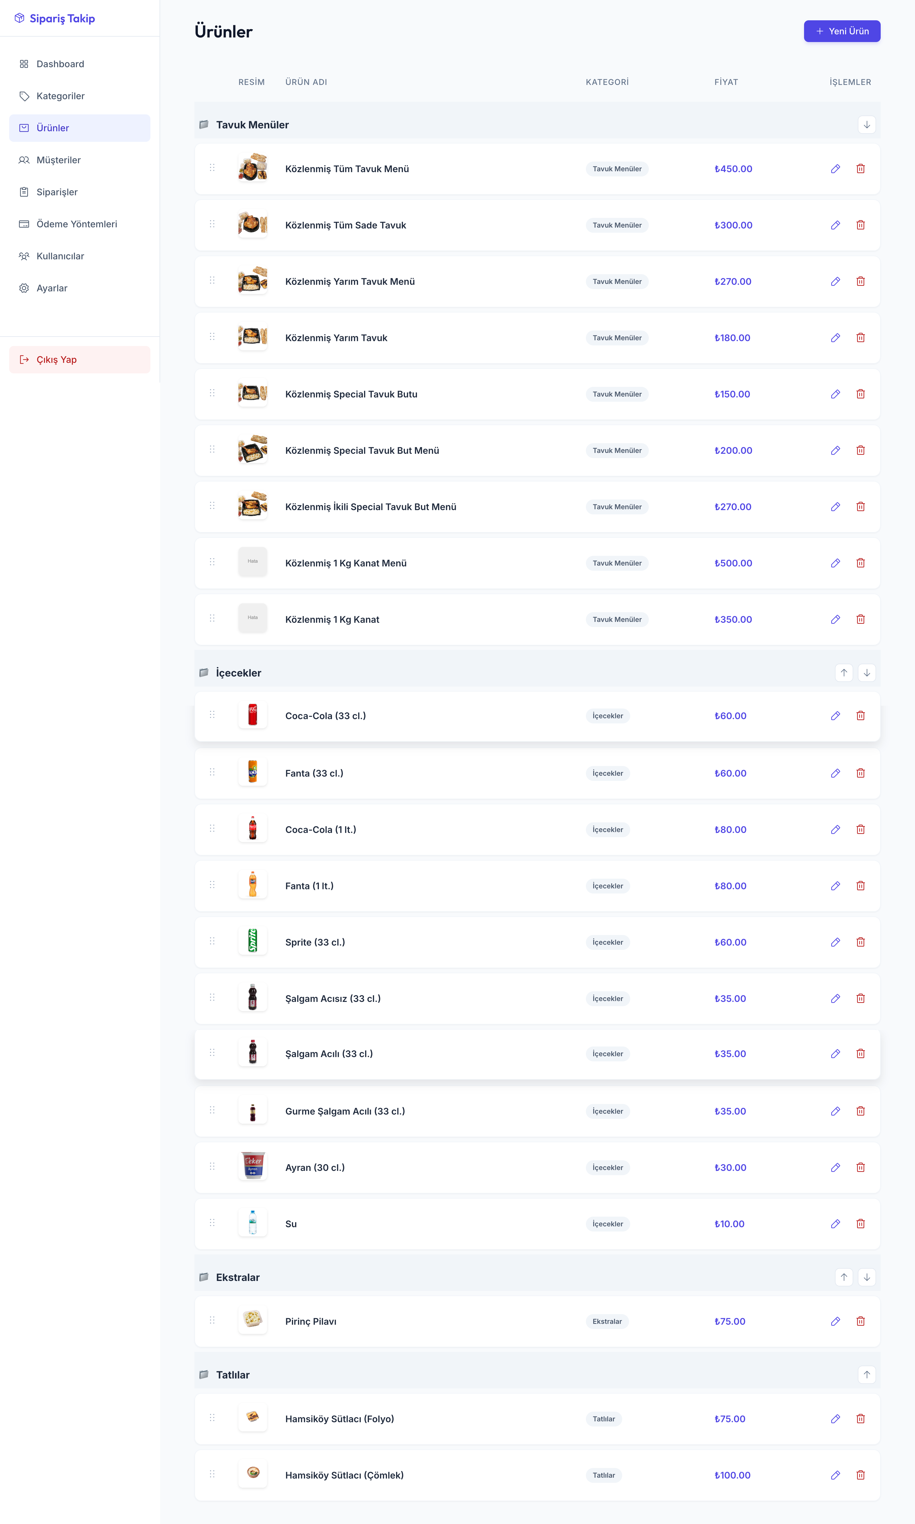Edit Közlenmiş Tüm Tavuk Menü product
915x1524 pixels.
point(836,169)
